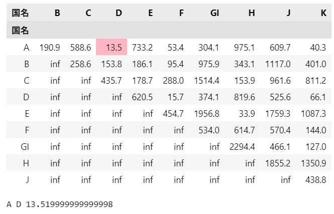334x214 pixels.
Task: Select column header GI
Action: (x=214, y=13)
